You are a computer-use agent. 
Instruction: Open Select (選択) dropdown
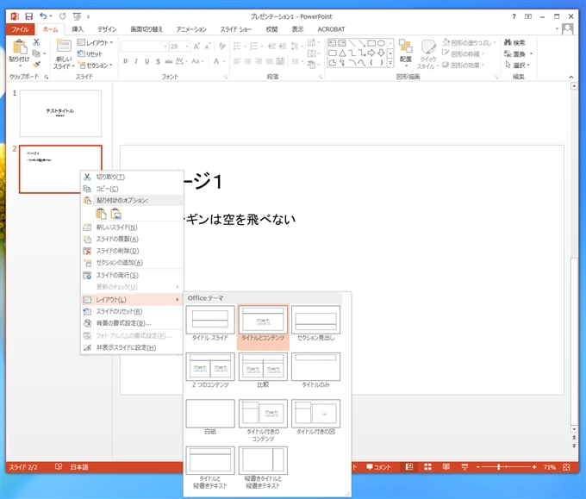click(518, 65)
